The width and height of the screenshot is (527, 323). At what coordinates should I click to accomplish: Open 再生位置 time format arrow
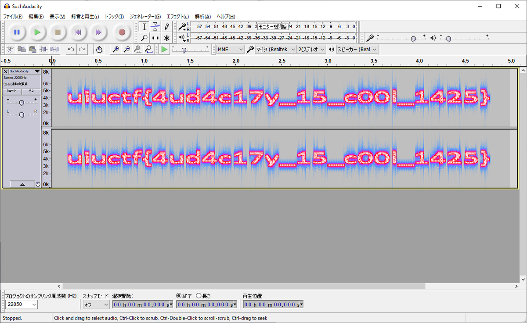click(x=301, y=305)
